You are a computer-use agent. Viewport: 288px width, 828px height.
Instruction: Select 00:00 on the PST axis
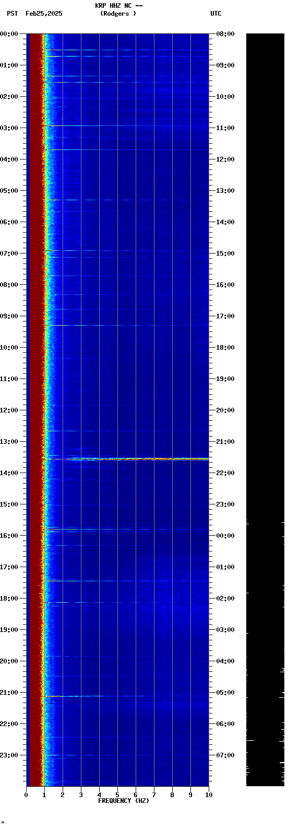pyautogui.click(x=9, y=34)
